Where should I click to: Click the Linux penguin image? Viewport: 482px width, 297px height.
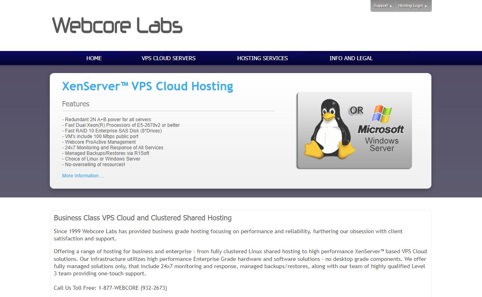pyautogui.click(x=329, y=129)
